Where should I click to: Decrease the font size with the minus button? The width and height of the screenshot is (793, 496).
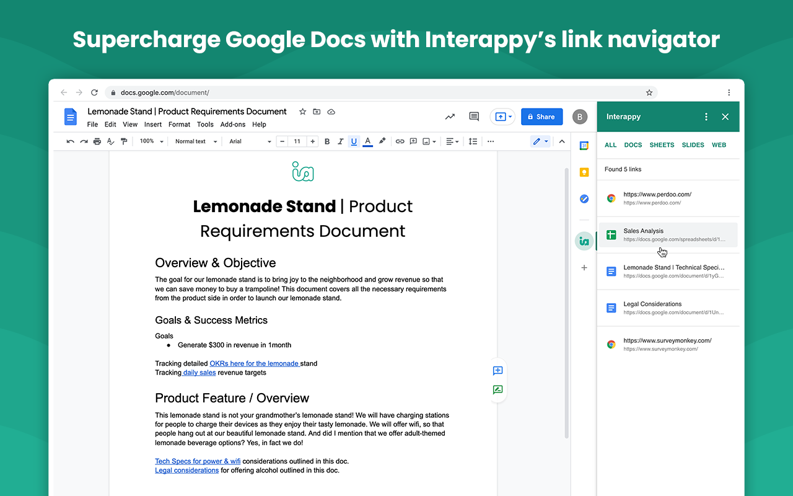(x=283, y=141)
